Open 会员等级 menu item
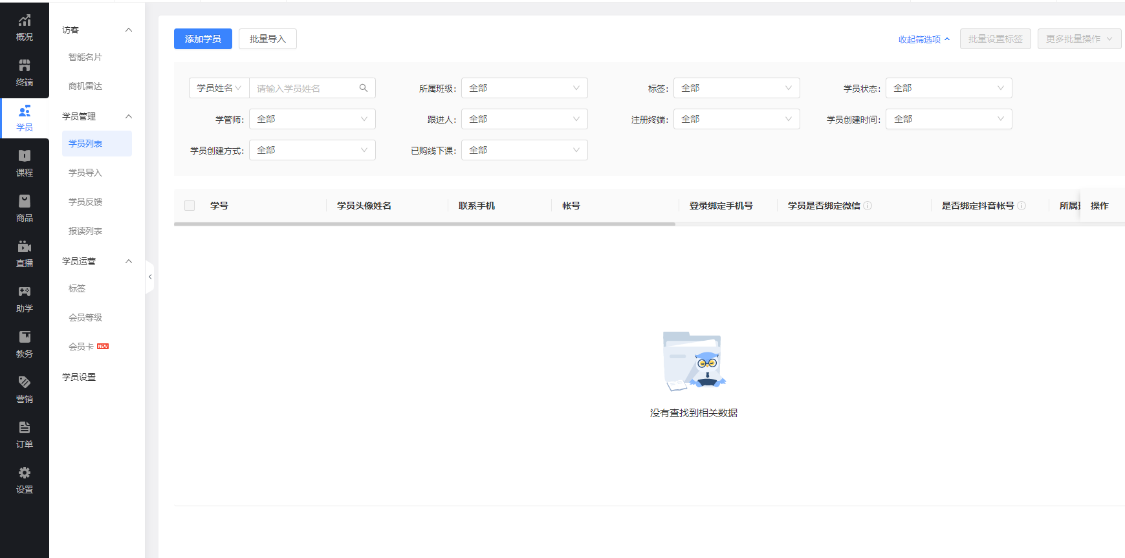 85,317
